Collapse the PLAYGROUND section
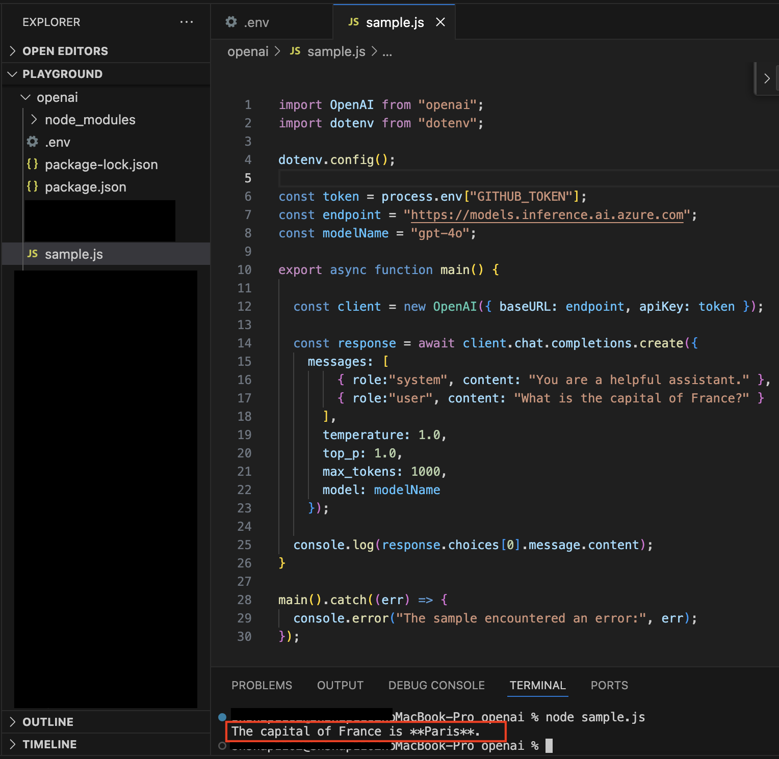Viewport: 779px width, 759px height. [x=12, y=74]
